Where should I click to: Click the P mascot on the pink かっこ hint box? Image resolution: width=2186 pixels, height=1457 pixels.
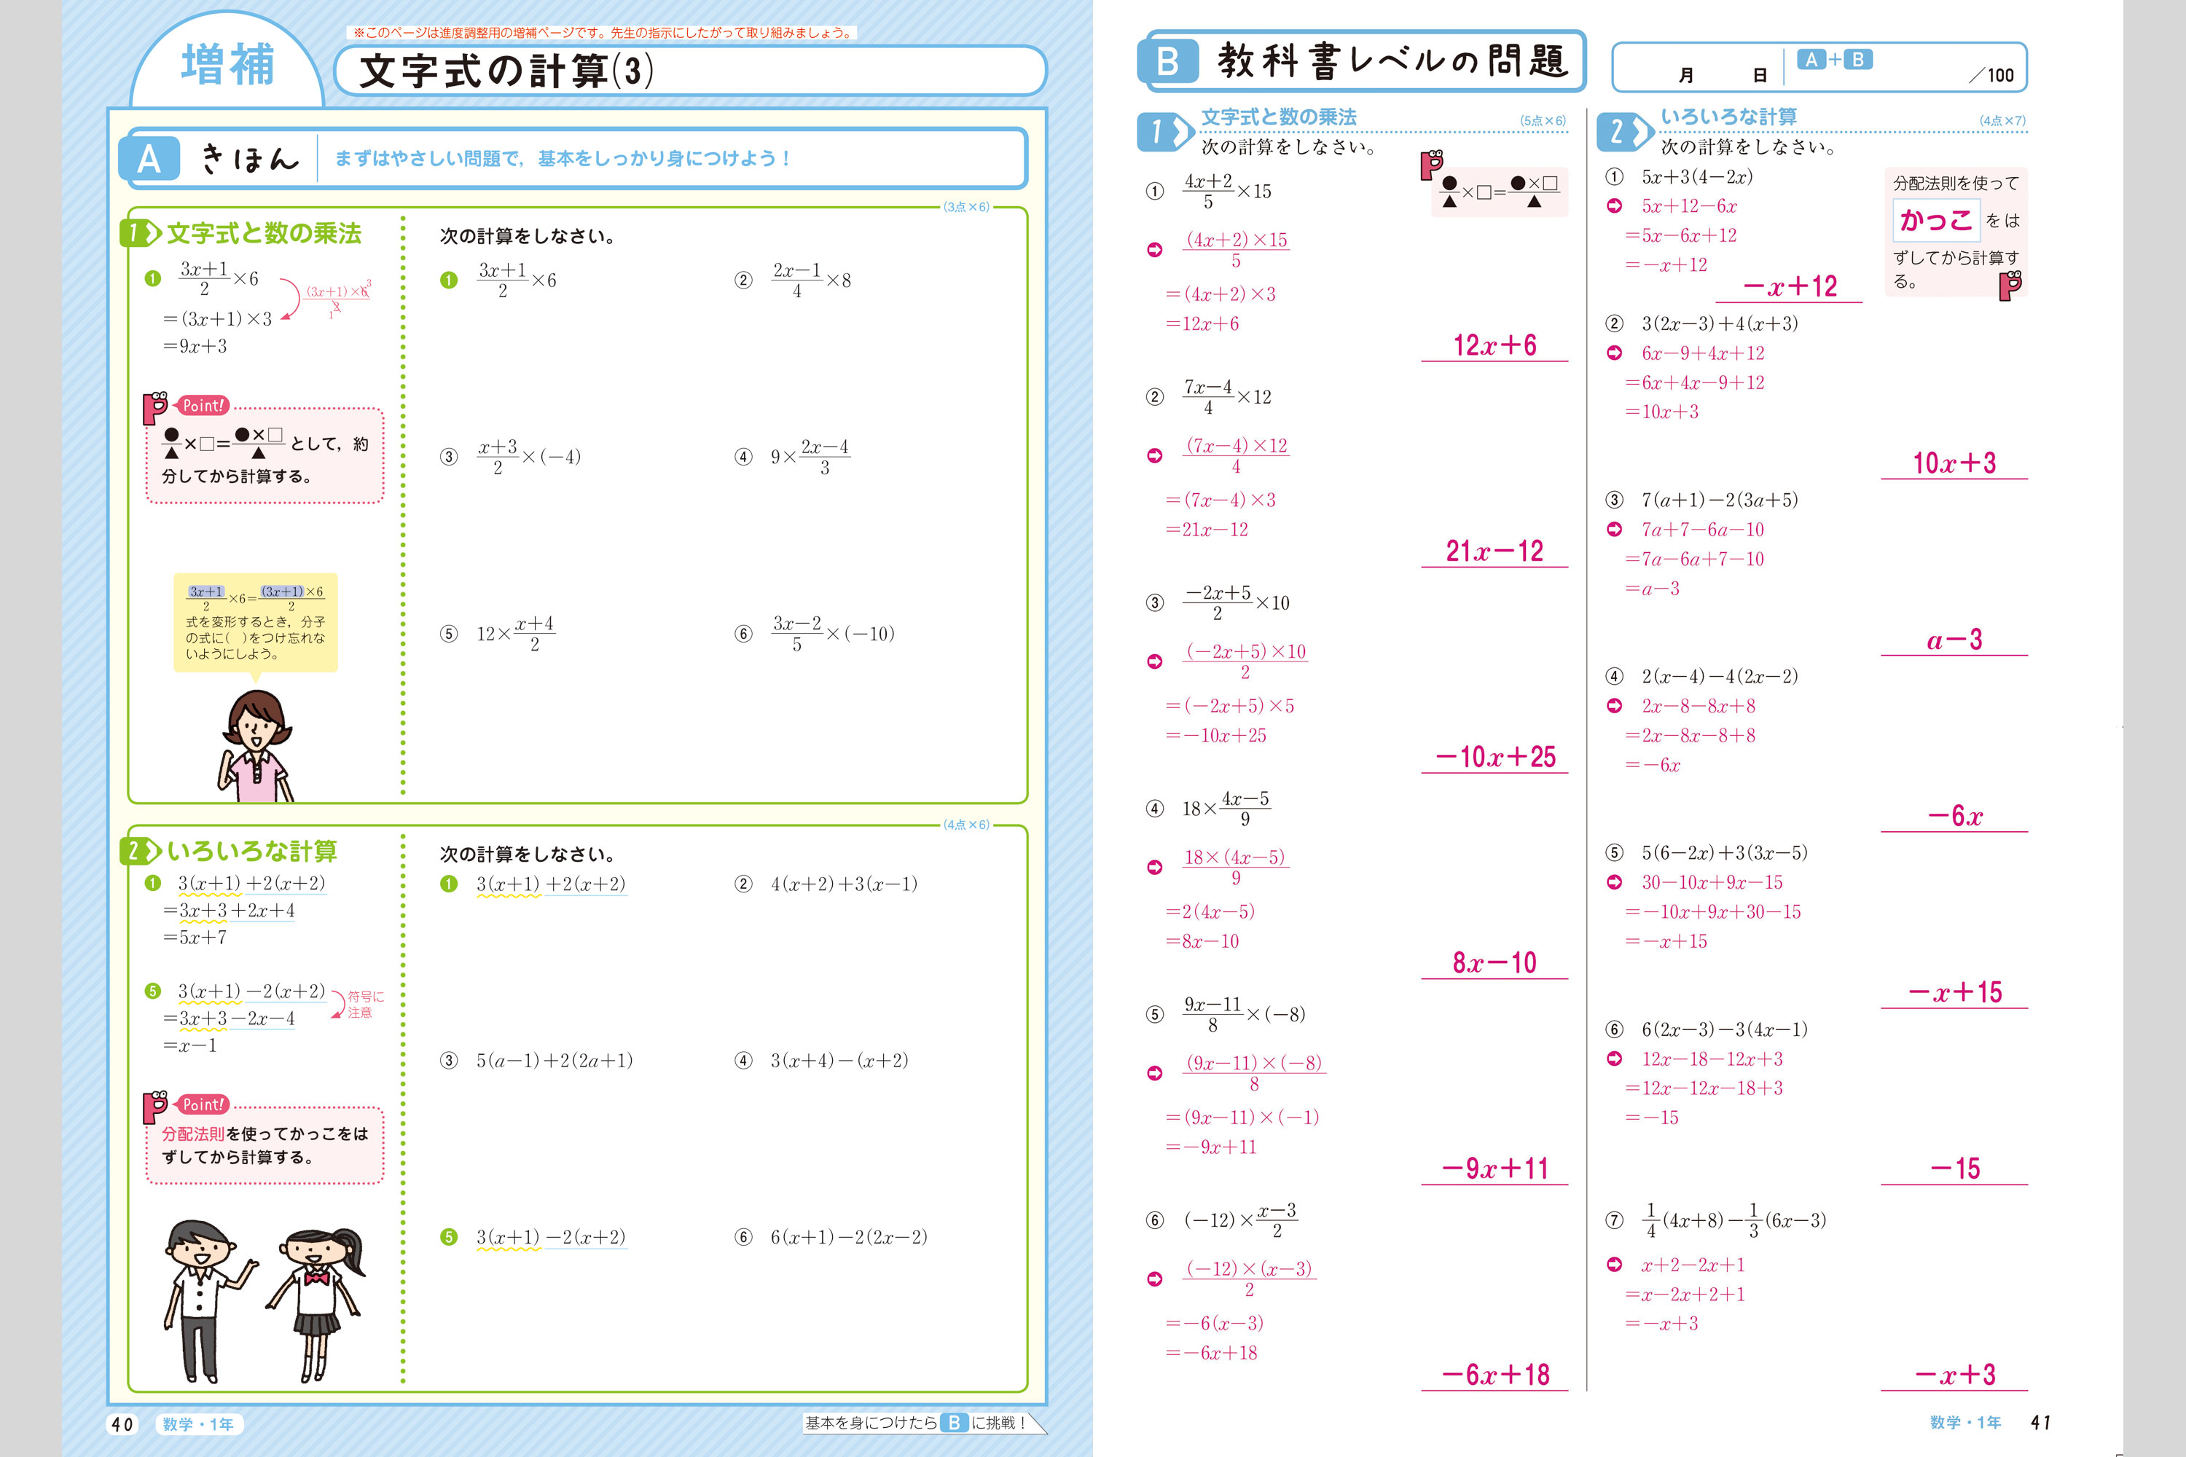2010,286
